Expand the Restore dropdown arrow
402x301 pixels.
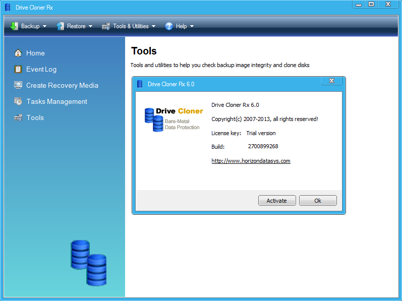tap(90, 26)
